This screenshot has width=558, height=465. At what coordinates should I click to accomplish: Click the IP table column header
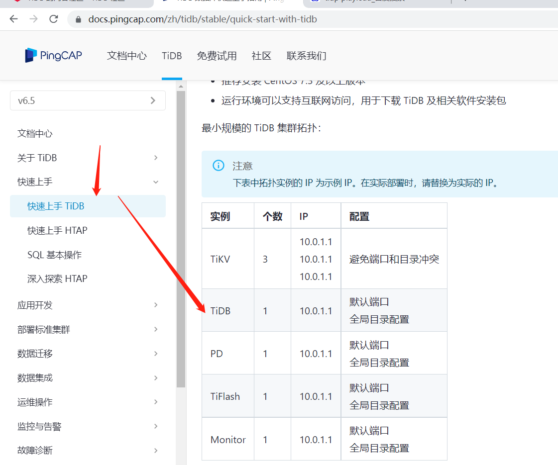coord(316,216)
